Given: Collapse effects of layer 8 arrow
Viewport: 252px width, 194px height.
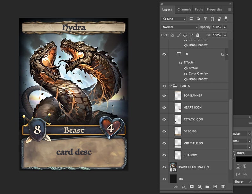Looking at the screenshot, I should (227, 54).
